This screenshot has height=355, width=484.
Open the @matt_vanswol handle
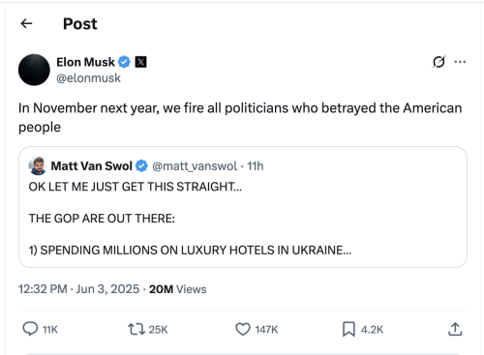pos(195,166)
